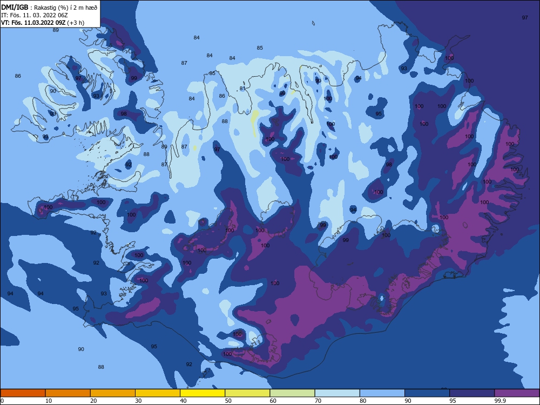Pick the light orange 20–30 legend swatch
The height and width of the screenshot is (405, 540).
(x=113, y=393)
